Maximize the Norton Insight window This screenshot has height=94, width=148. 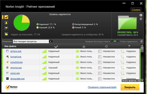coord(132,3)
